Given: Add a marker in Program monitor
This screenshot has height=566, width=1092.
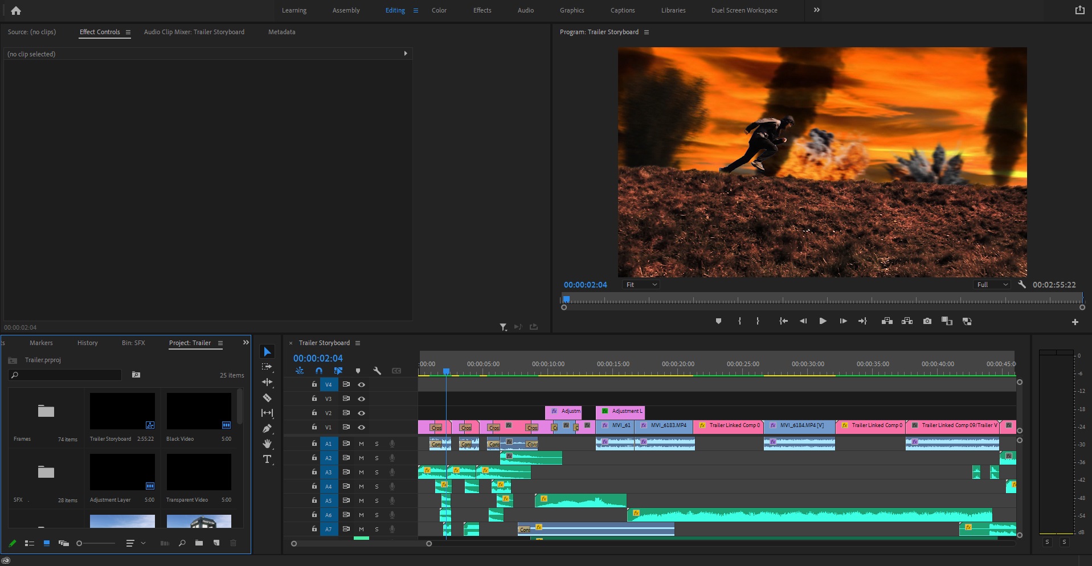Looking at the screenshot, I should (718, 321).
